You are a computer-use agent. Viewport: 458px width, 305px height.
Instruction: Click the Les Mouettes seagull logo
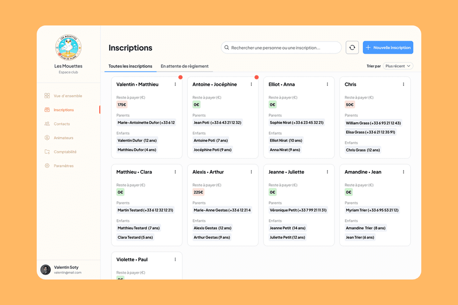(x=68, y=48)
